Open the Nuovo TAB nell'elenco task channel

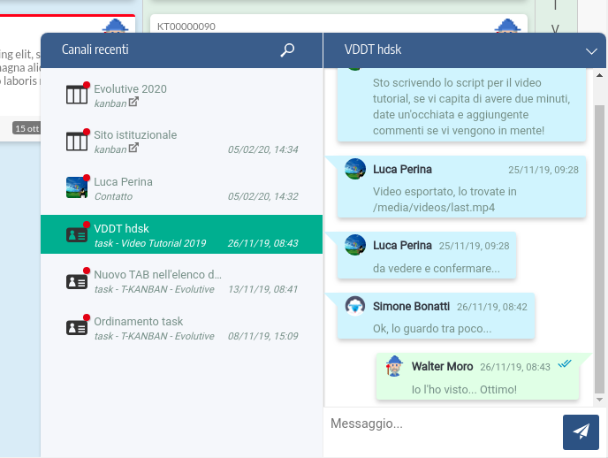pyautogui.click(x=157, y=275)
